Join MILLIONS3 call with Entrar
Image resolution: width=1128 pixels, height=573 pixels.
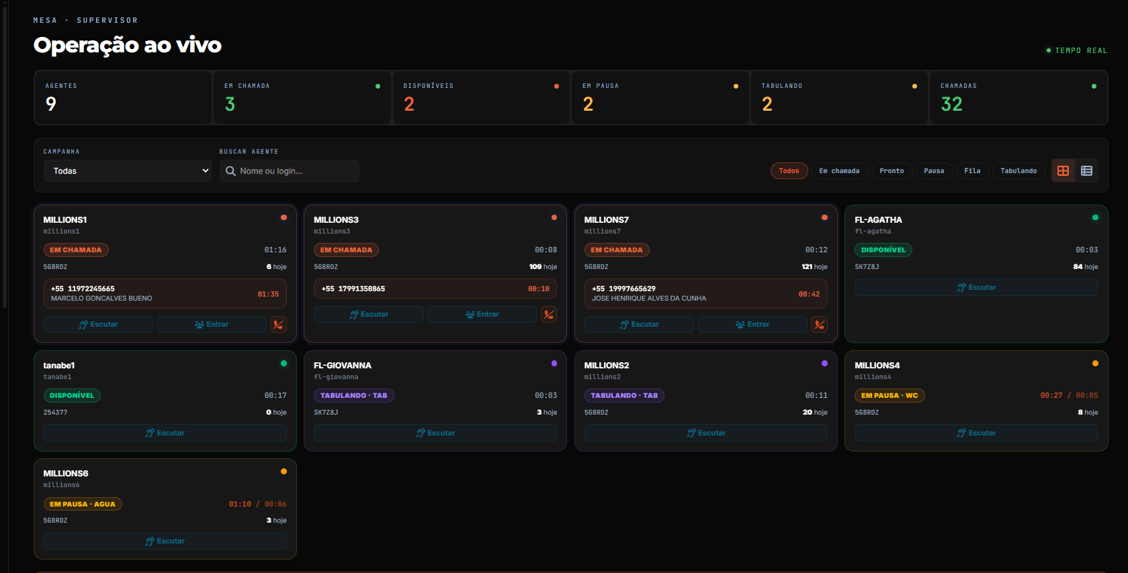pos(482,314)
